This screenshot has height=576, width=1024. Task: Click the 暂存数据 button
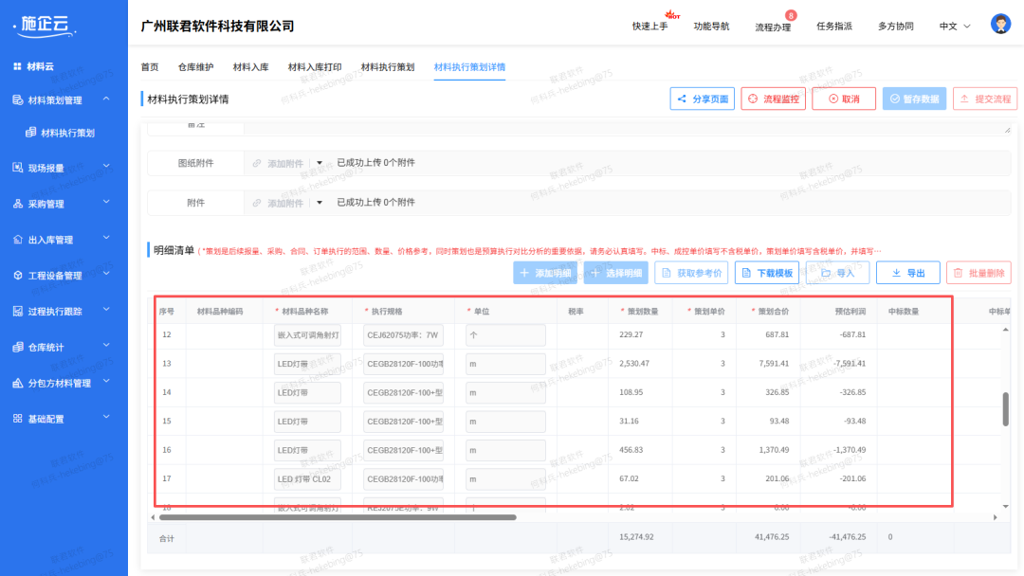pyautogui.click(x=914, y=99)
